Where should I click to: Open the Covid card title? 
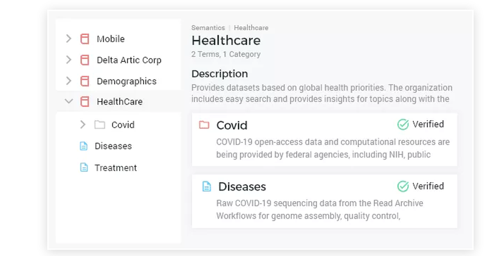click(x=232, y=125)
